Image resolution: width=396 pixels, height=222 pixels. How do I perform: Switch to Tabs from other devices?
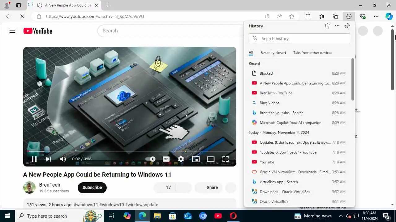click(313, 53)
